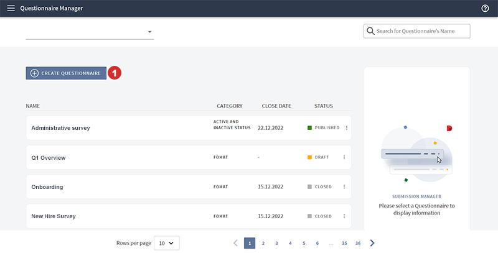
Task: Go to next page with right chevron
Action: coord(372,243)
